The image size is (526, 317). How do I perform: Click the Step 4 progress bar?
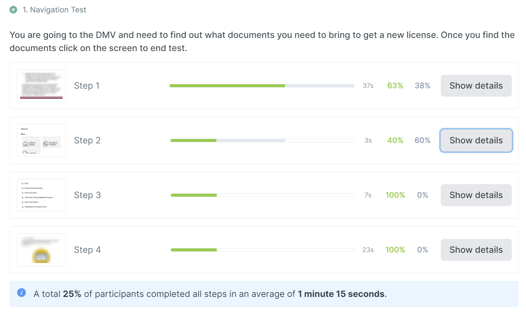point(262,250)
